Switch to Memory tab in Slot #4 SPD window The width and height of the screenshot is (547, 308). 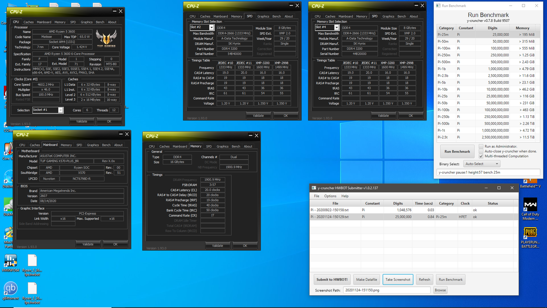tap(362, 16)
